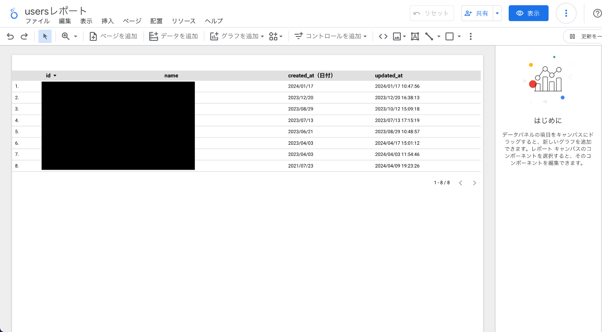Click the zoom magnifier icon
The height and width of the screenshot is (332, 602).
click(x=65, y=37)
